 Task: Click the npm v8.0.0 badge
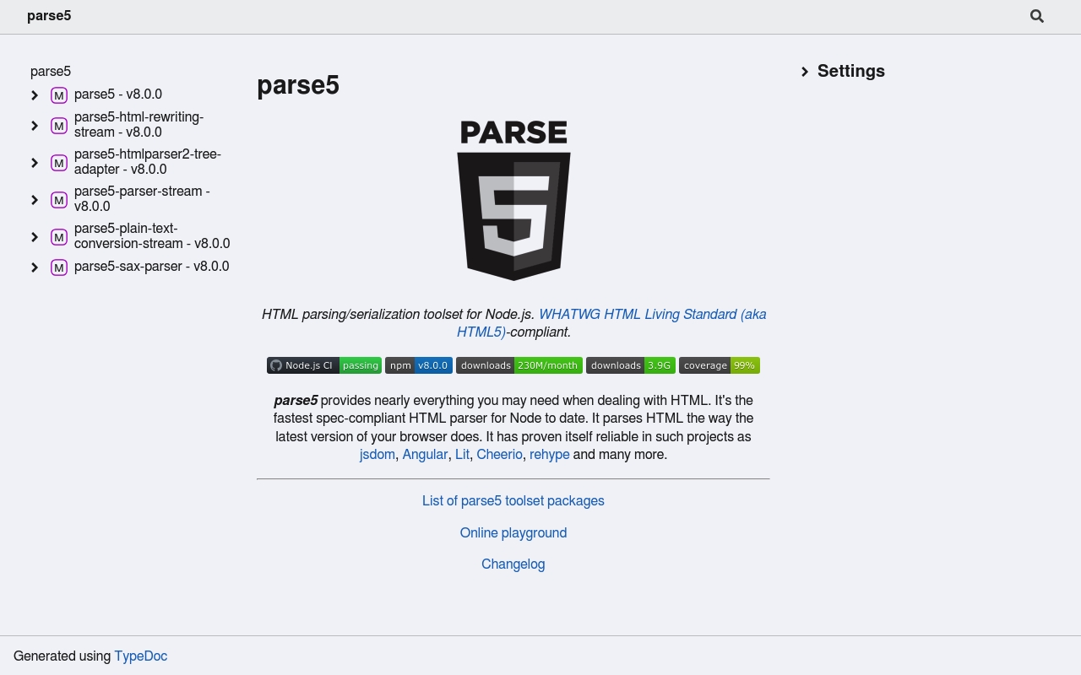[x=419, y=365]
